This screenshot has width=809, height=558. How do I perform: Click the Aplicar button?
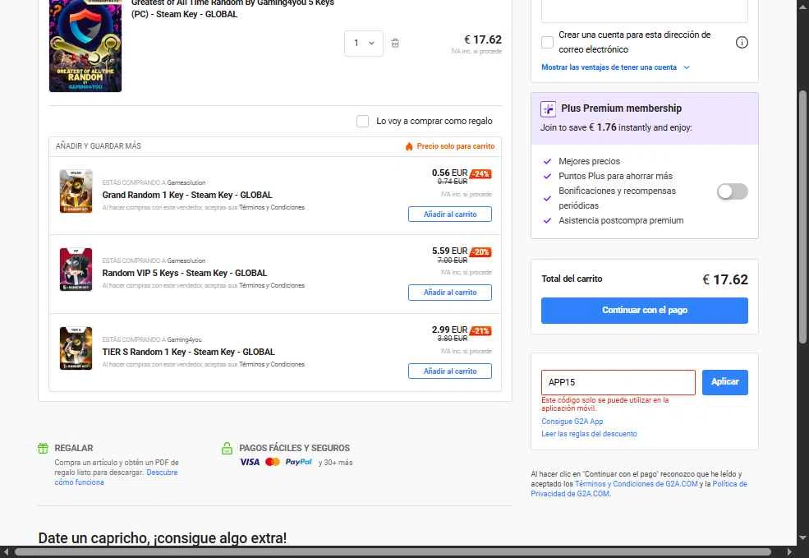tap(725, 382)
